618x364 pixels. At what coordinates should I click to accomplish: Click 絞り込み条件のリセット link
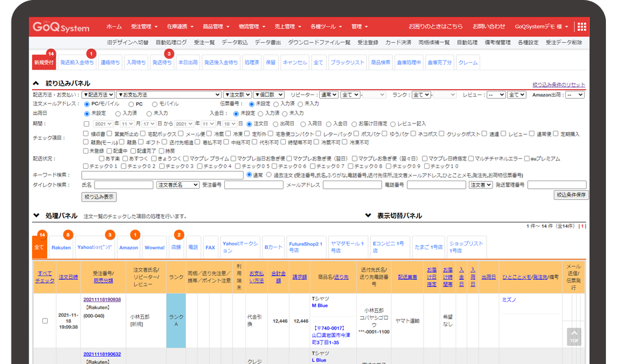[x=559, y=85]
